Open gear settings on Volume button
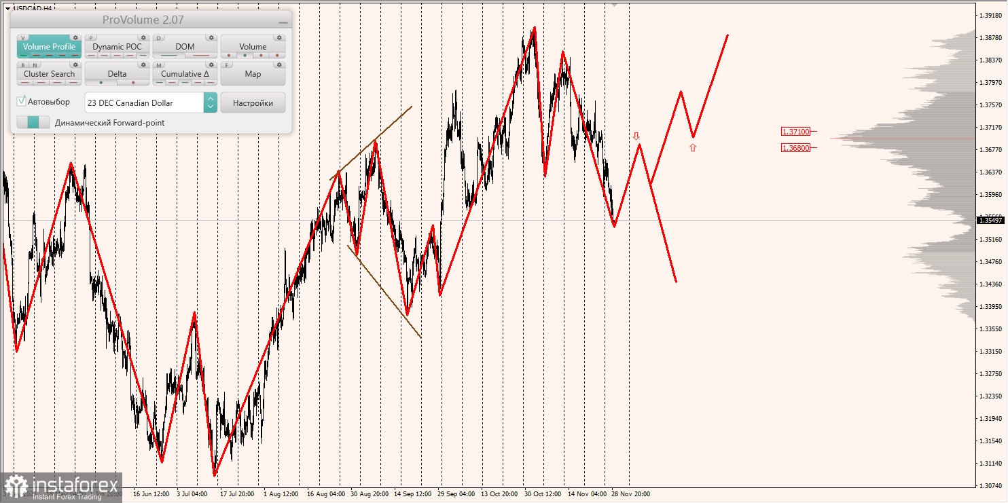Screen dimensions: 1008x503 coord(279,38)
